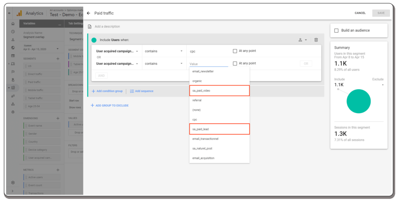Click the OR button on second condition

click(306, 64)
